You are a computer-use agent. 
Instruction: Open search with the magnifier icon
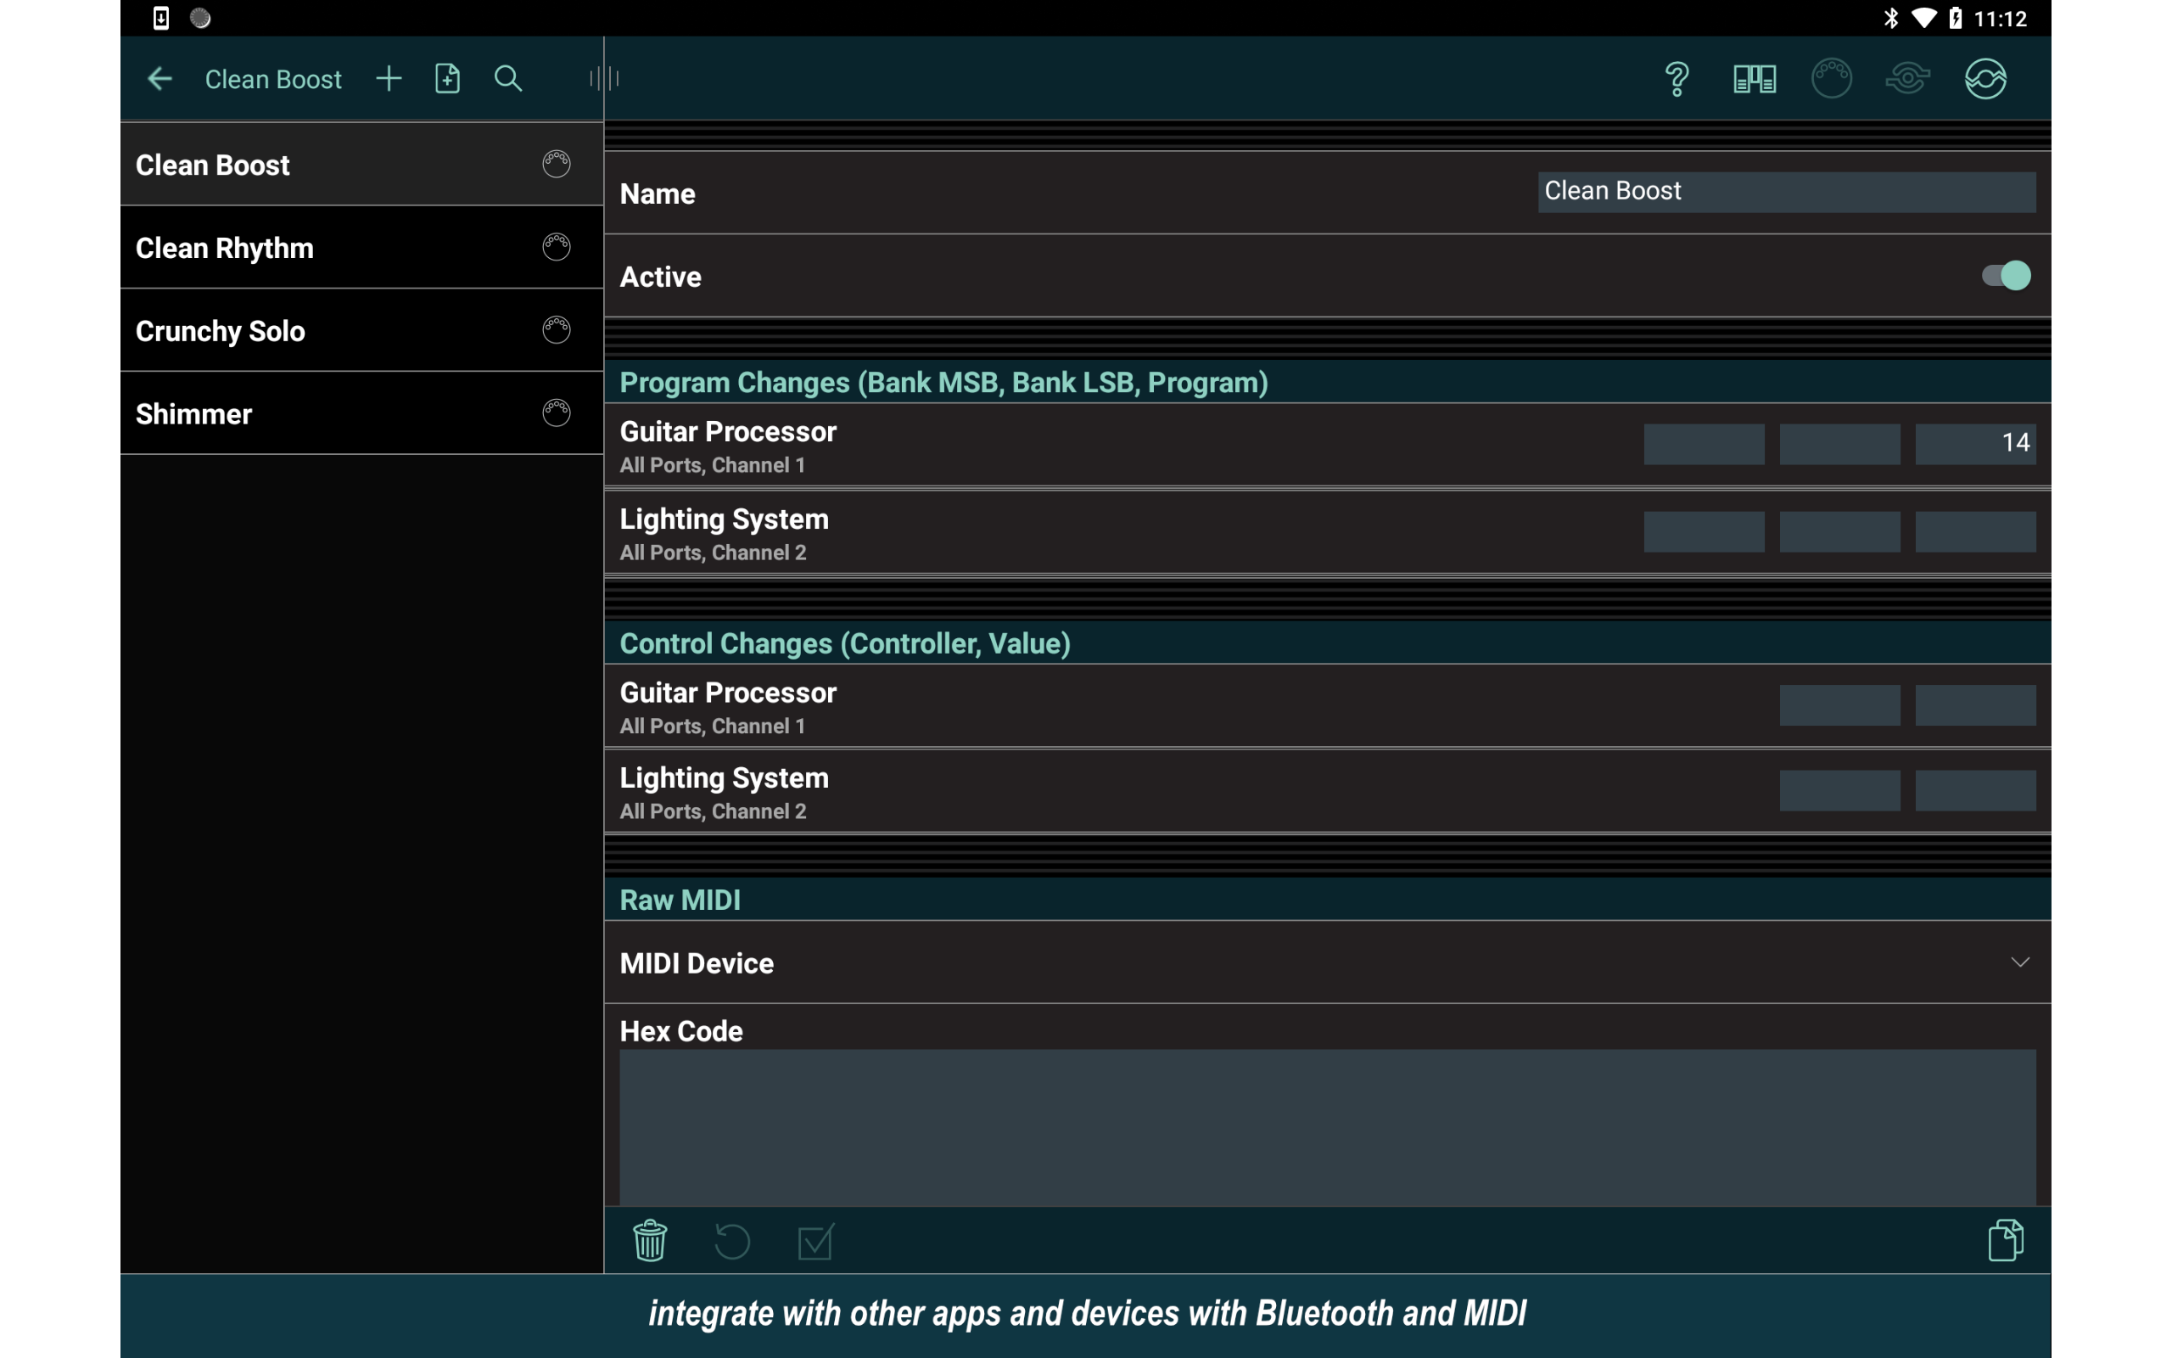coord(507,78)
